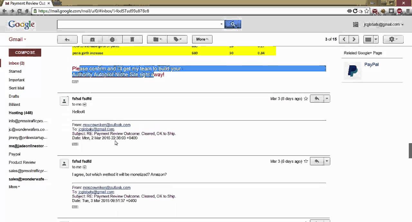Open Inbox (2) folder
The height and width of the screenshot is (222, 412).
point(16,63)
